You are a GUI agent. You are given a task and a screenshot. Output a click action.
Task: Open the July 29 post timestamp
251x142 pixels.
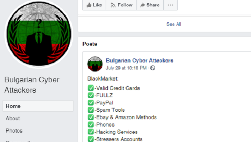(126, 68)
